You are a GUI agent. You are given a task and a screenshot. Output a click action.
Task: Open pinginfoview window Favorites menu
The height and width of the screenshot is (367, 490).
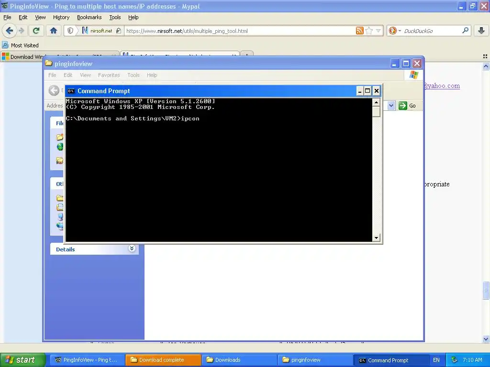tap(109, 75)
